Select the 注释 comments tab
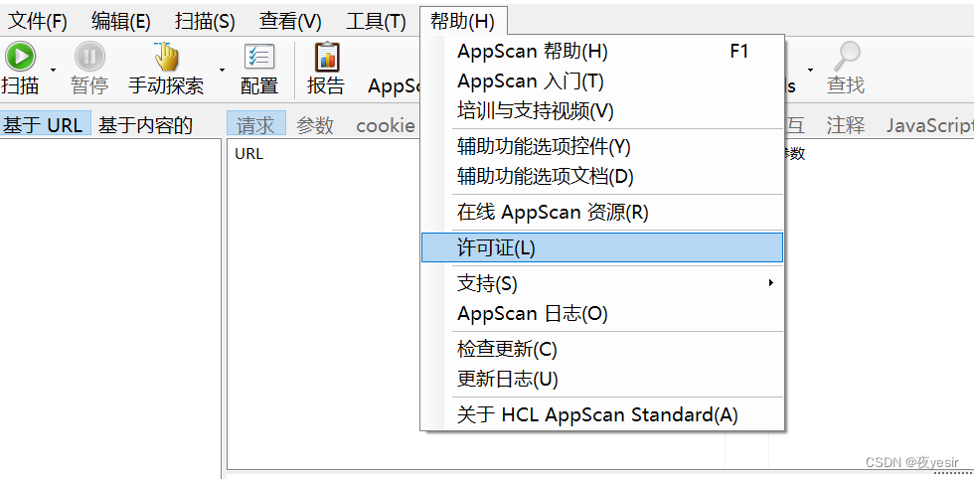Screen dimensions: 974x479 [846, 125]
